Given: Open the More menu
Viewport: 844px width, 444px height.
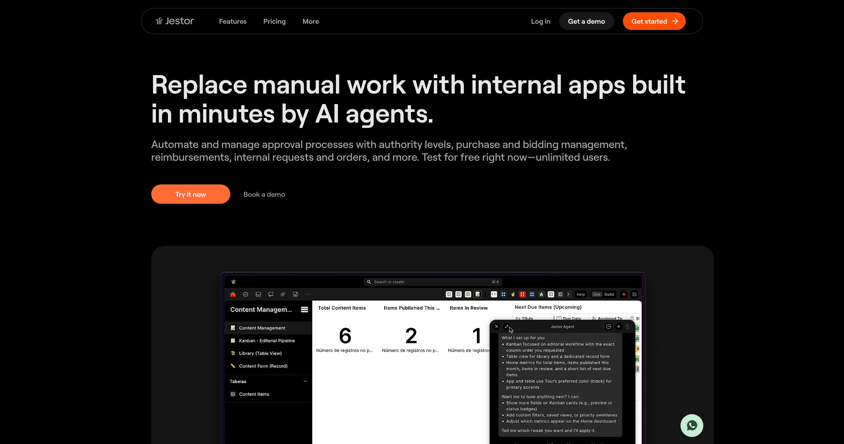Looking at the screenshot, I should click(311, 21).
